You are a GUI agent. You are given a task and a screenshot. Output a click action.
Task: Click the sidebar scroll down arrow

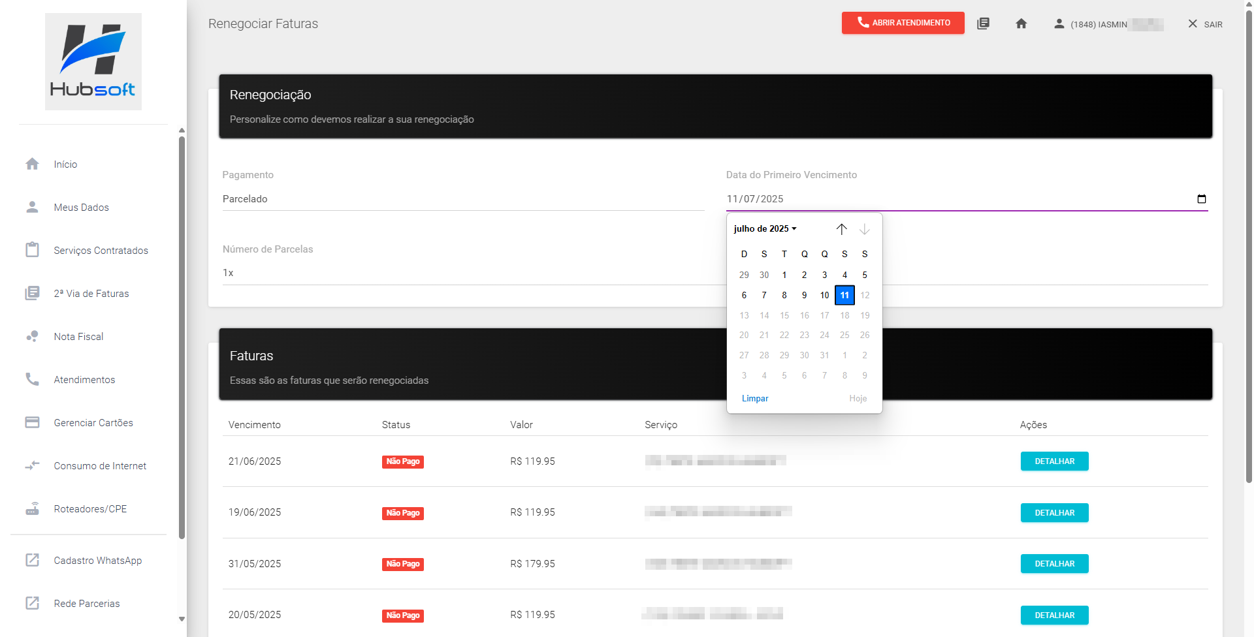pyautogui.click(x=182, y=619)
